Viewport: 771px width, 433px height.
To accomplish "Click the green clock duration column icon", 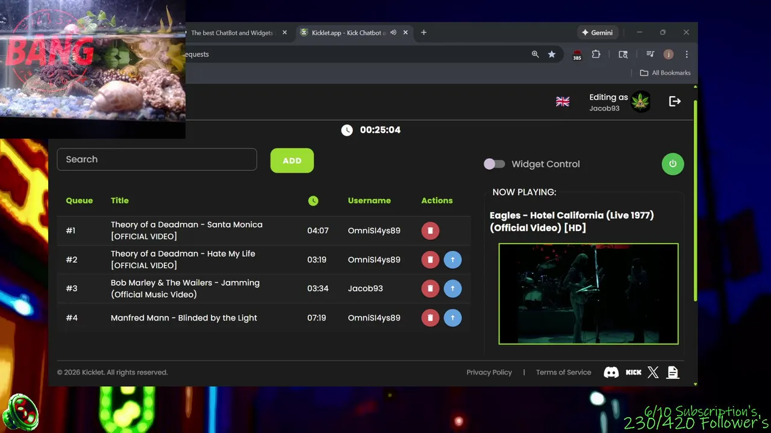I will point(313,201).
